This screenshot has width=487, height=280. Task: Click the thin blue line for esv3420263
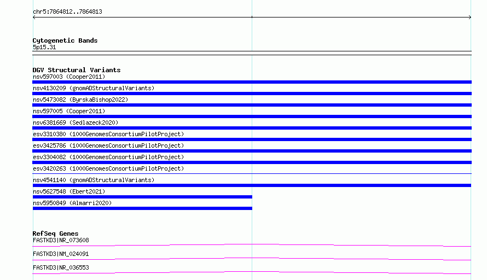(252, 173)
